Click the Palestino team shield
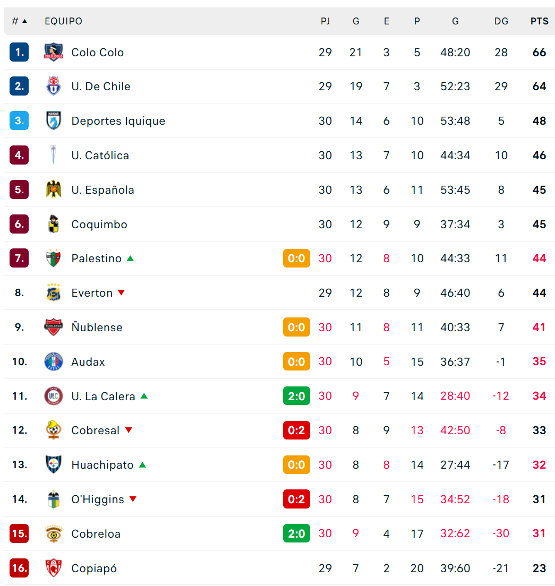This screenshot has height=586, width=555. 54,258
